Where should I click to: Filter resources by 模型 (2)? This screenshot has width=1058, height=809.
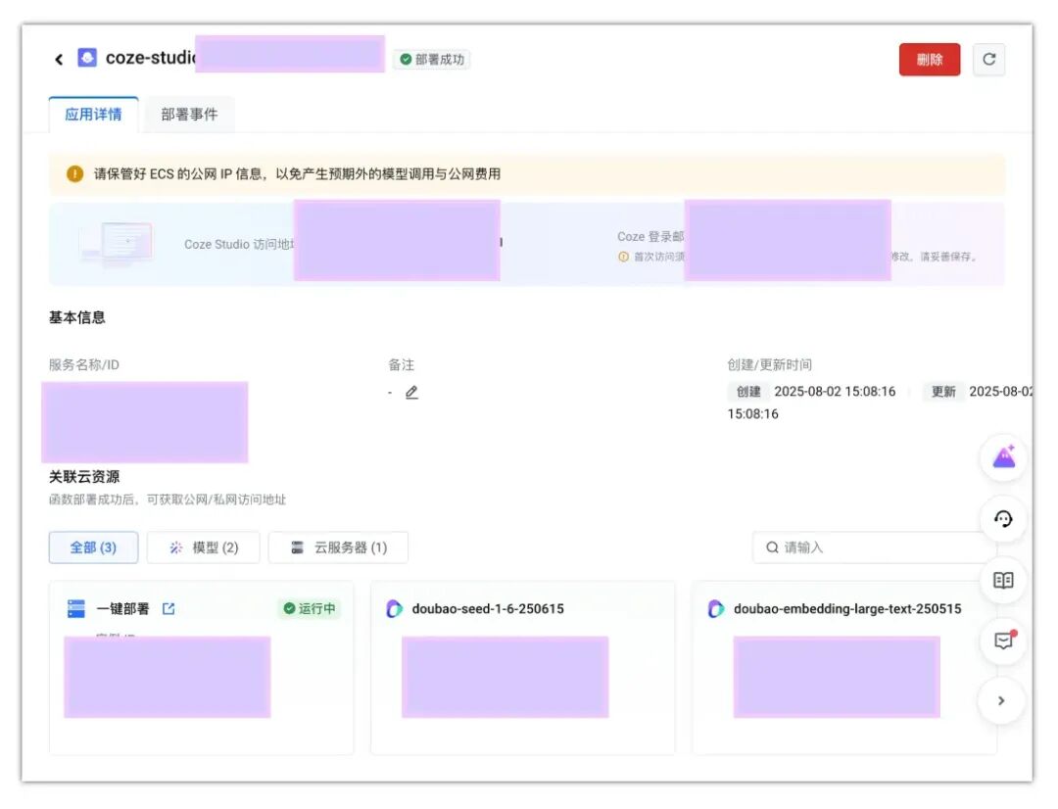203,547
